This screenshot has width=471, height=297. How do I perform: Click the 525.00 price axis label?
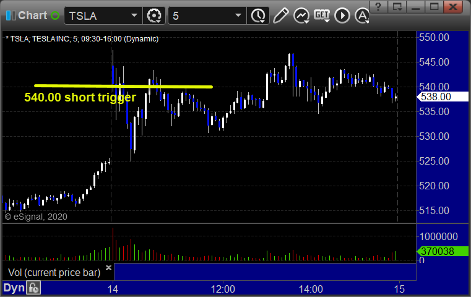434,161
